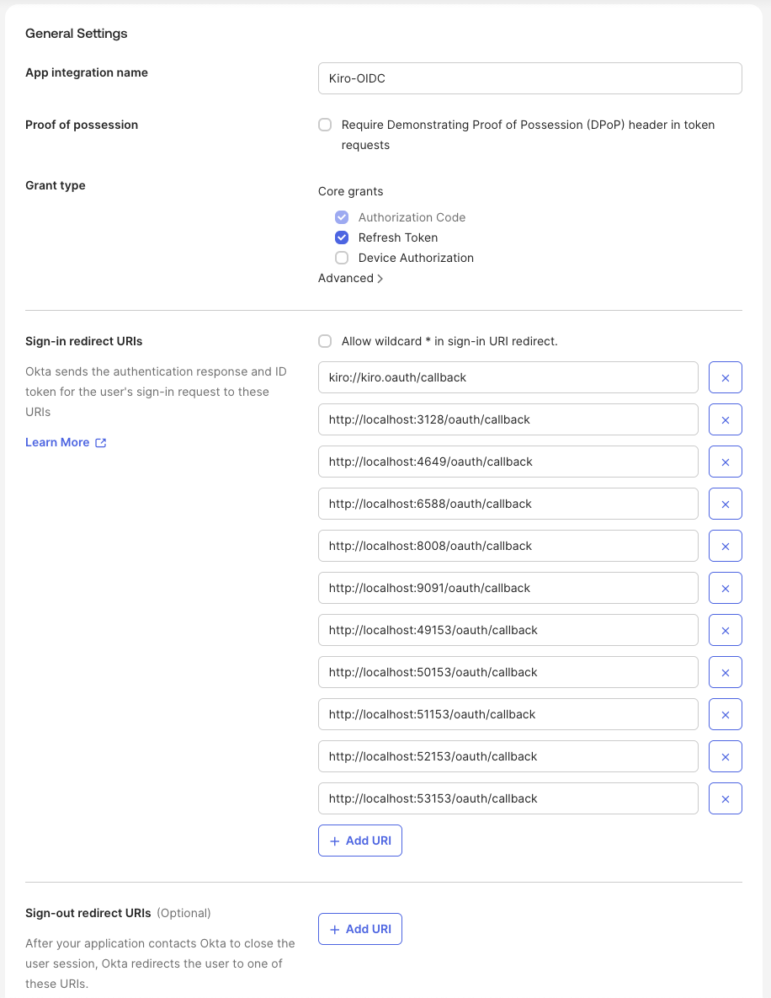
Task: Expand the Advanced grant options
Action: point(350,278)
